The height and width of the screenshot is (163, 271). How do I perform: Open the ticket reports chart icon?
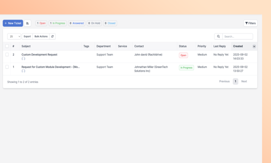[x=28, y=23]
